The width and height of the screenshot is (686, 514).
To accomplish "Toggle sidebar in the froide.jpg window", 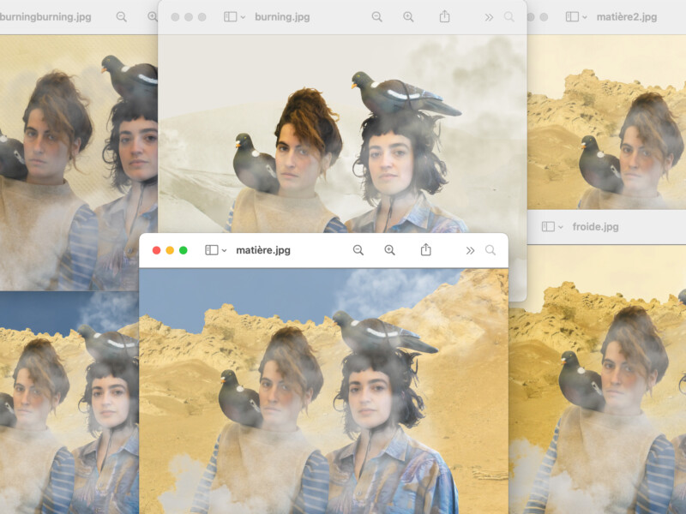I will (548, 226).
